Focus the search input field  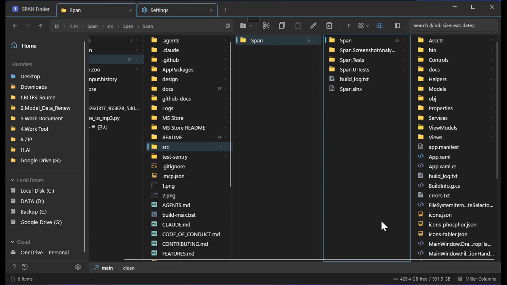453,26
